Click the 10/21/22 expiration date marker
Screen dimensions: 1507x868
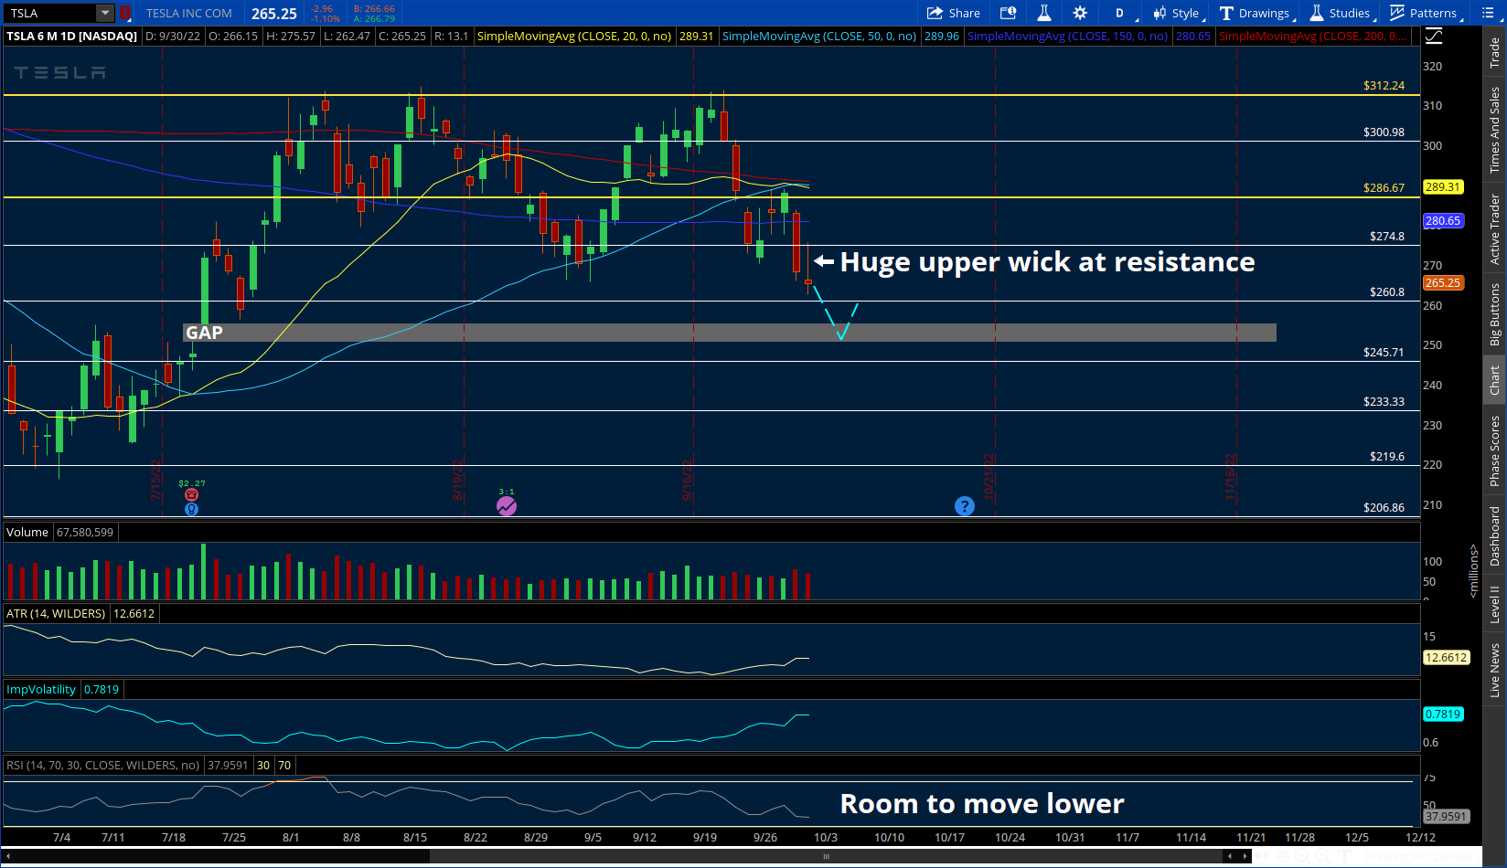[989, 477]
